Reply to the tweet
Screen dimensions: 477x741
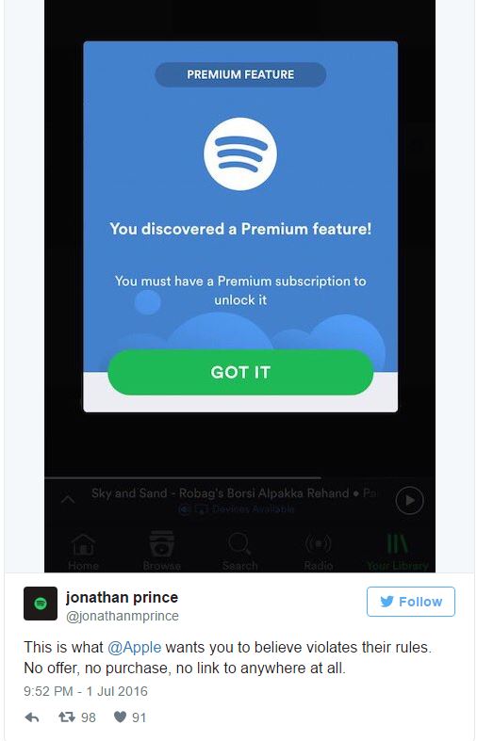point(32,717)
